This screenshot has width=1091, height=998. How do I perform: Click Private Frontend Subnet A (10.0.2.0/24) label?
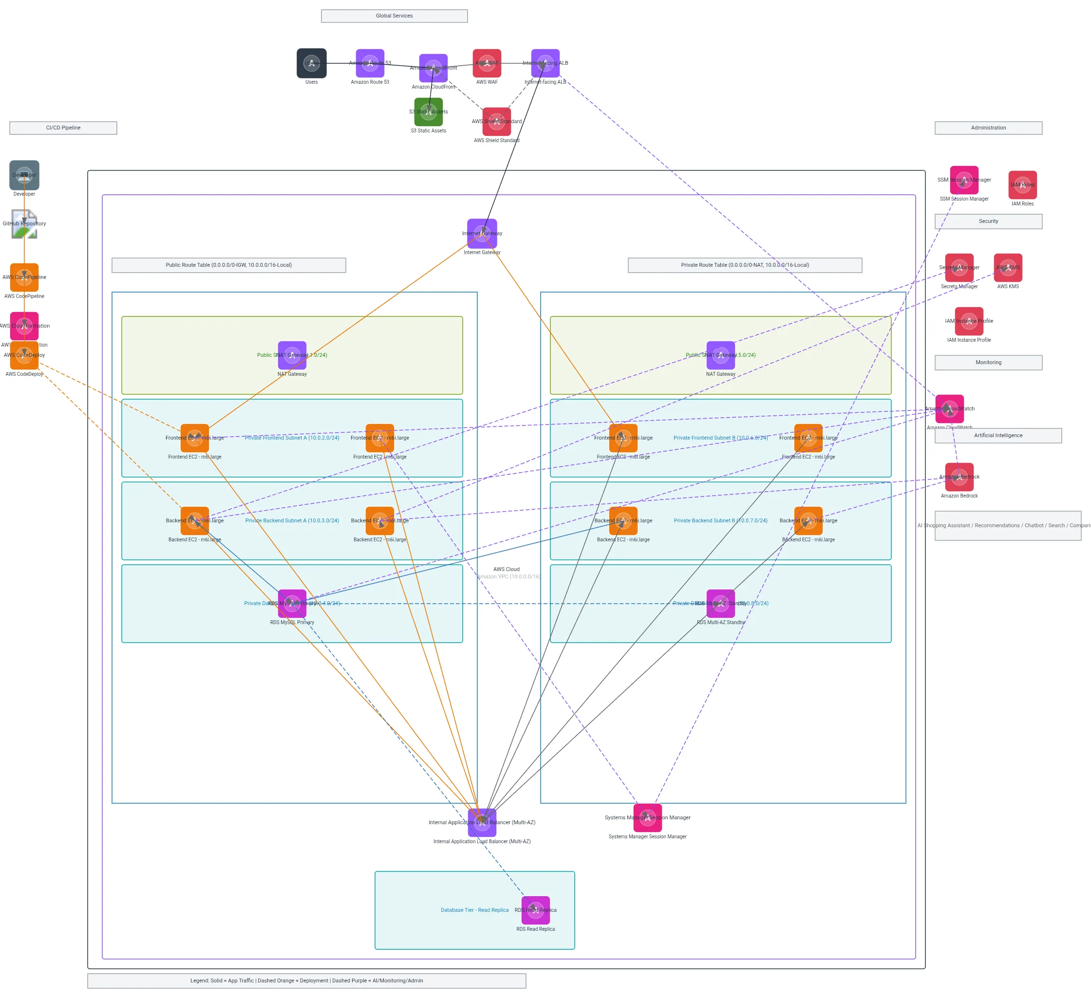(x=292, y=438)
